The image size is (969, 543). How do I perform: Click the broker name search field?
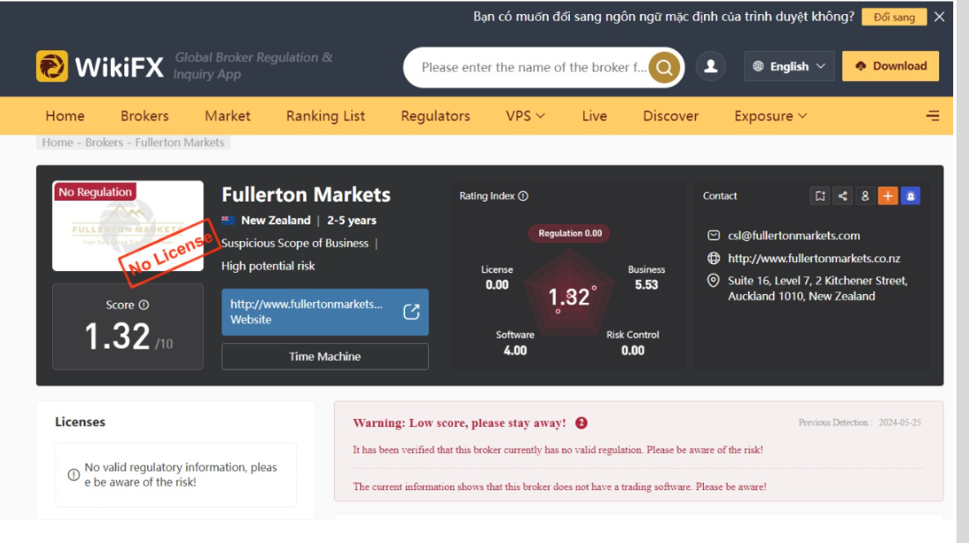[x=533, y=67]
